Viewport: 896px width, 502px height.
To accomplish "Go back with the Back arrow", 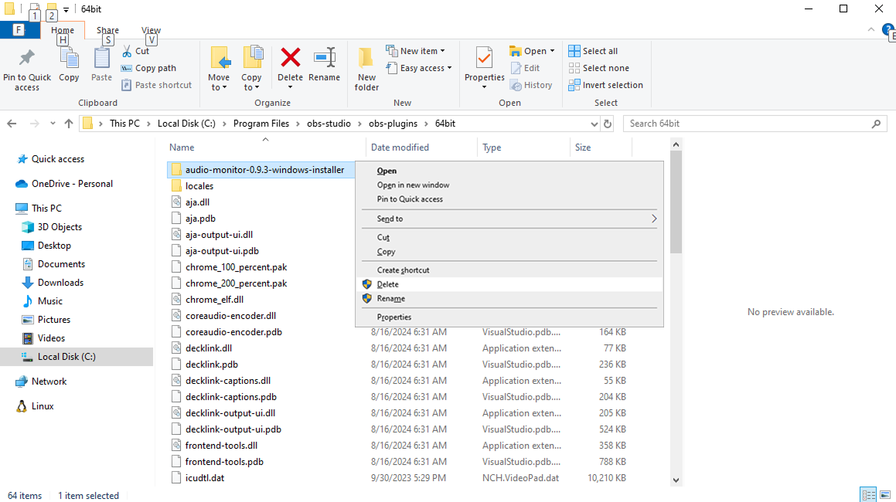I will (12, 124).
